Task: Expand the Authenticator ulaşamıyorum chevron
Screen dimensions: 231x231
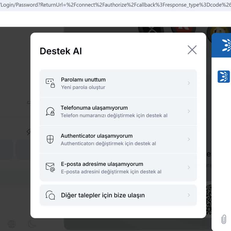Action: (189, 139)
